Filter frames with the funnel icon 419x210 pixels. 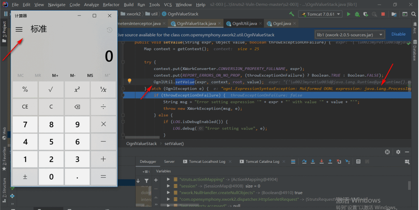click(146, 181)
